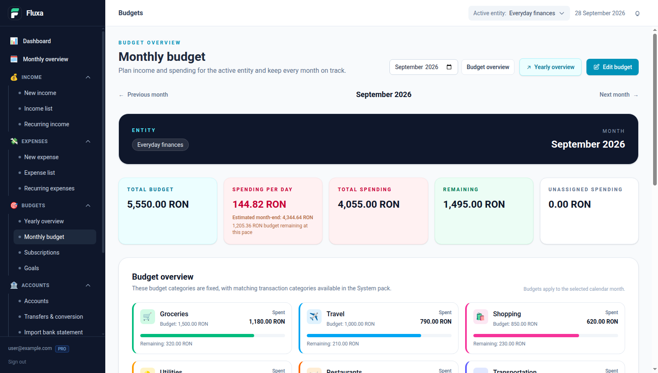
Task: Click the Unassigned Spending card
Action: pyautogui.click(x=589, y=211)
